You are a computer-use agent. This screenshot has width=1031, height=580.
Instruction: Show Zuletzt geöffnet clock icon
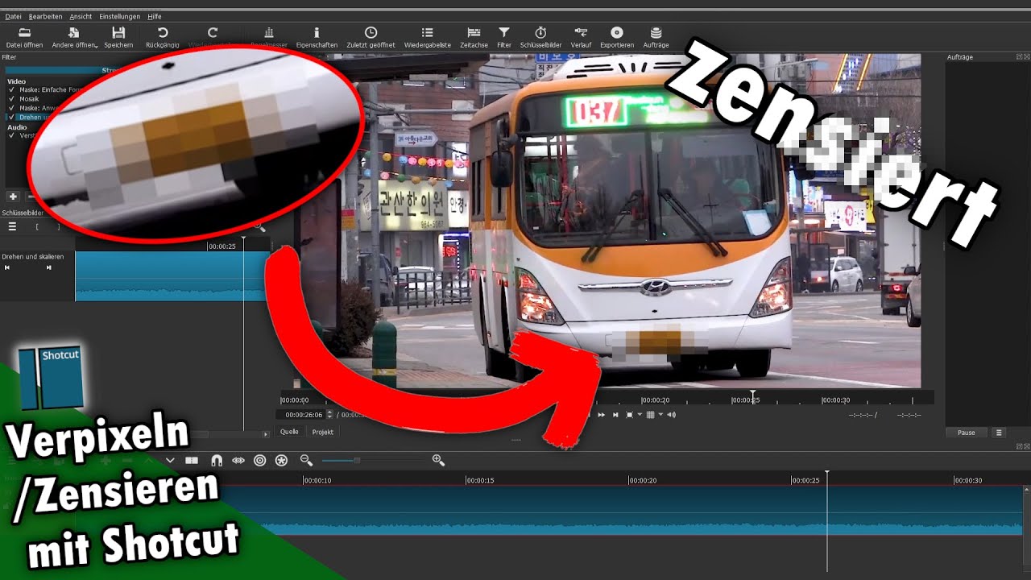tap(371, 32)
